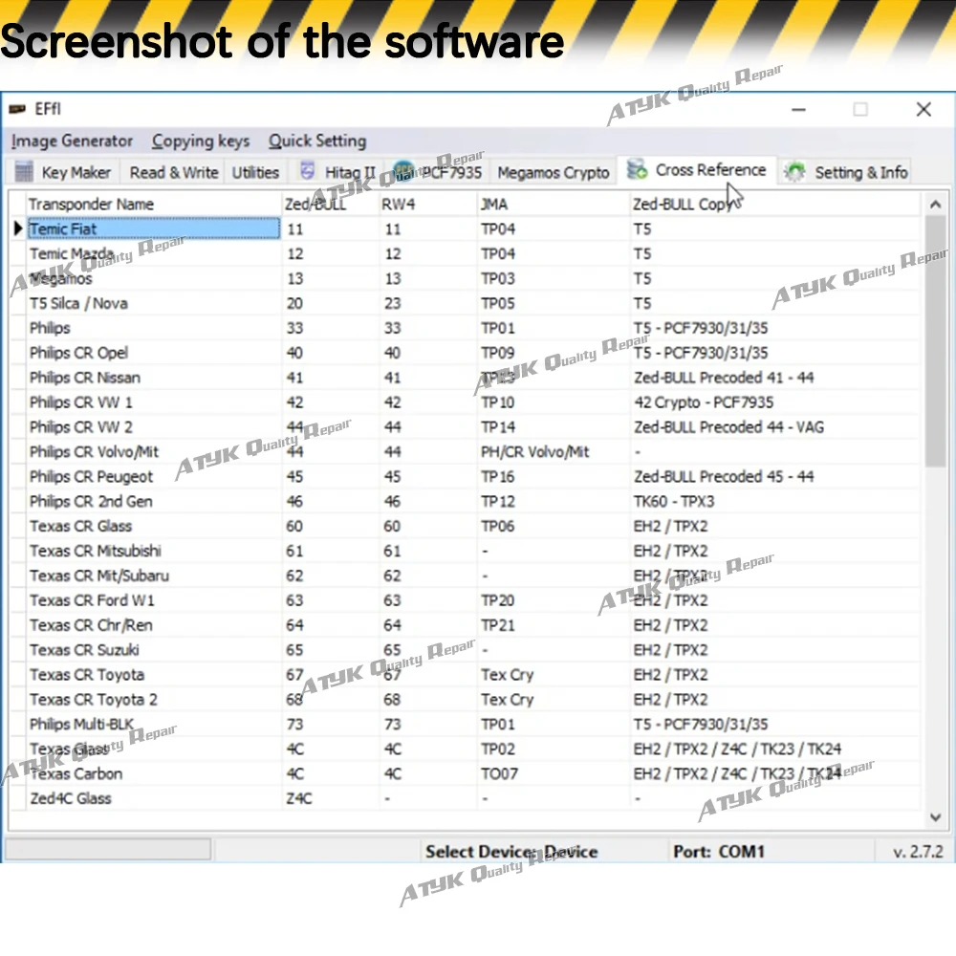Select the Philips CR Nissan transponder name
This screenshot has width=956, height=956.
(85, 378)
